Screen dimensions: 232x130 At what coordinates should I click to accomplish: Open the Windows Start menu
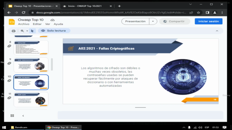pyautogui.click(x=4, y=127)
